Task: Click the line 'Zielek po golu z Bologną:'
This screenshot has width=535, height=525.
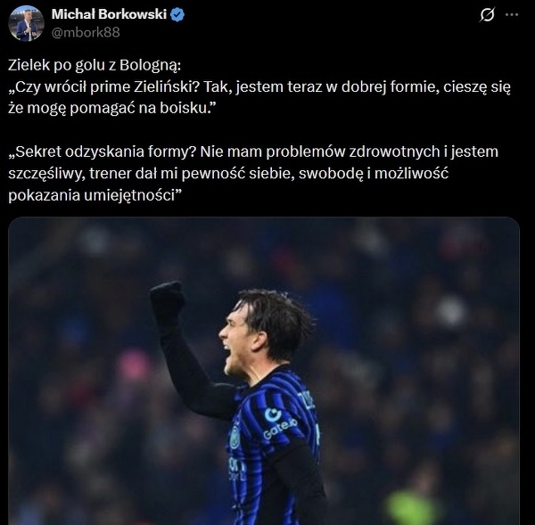Action: 95,65
